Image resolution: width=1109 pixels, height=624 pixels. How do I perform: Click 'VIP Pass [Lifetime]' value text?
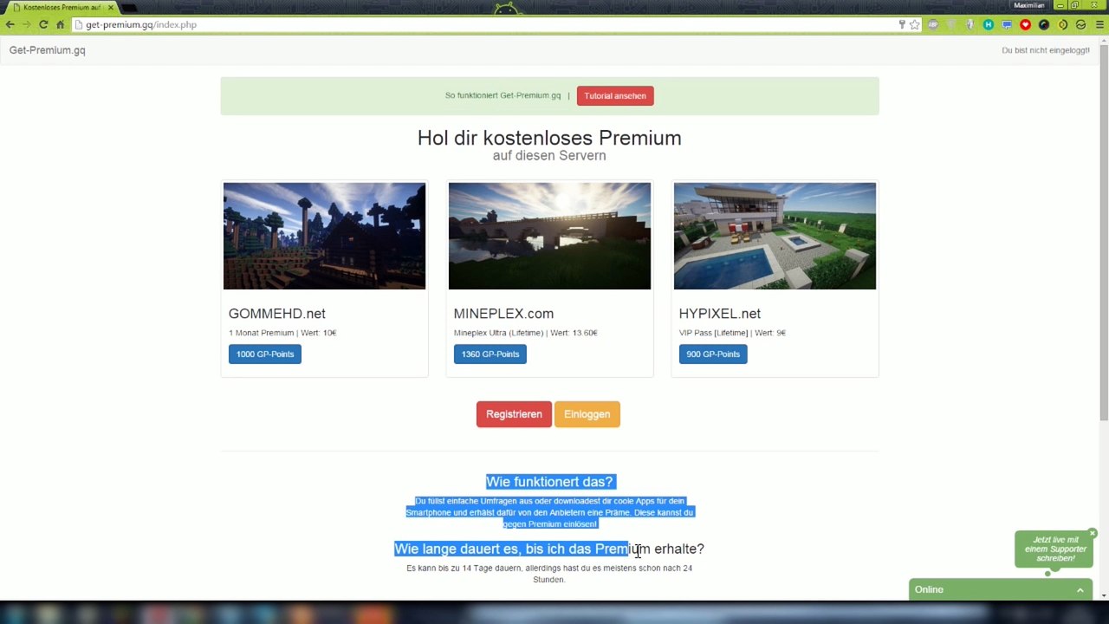coord(732,333)
